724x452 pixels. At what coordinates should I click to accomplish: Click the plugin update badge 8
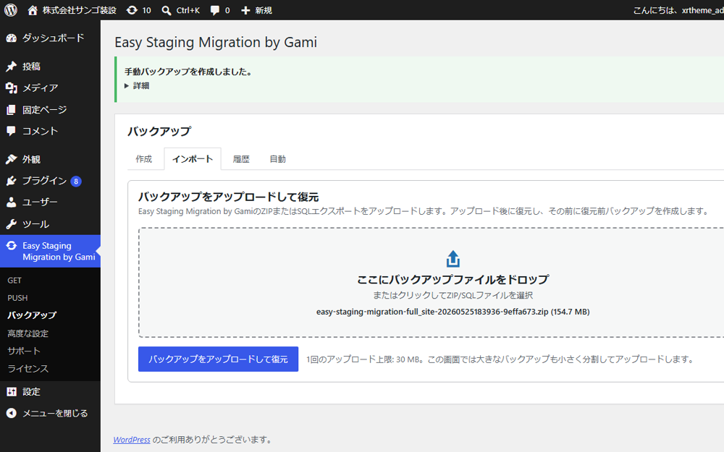point(76,182)
